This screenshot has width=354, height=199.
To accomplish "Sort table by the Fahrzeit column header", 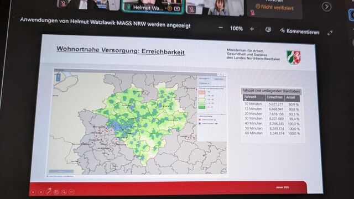I will [x=253, y=97].
